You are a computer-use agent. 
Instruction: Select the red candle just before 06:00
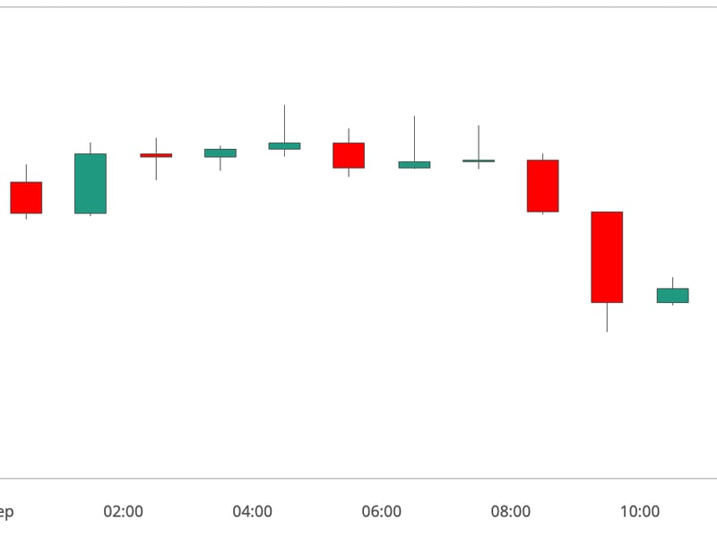click(x=349, y=155)
